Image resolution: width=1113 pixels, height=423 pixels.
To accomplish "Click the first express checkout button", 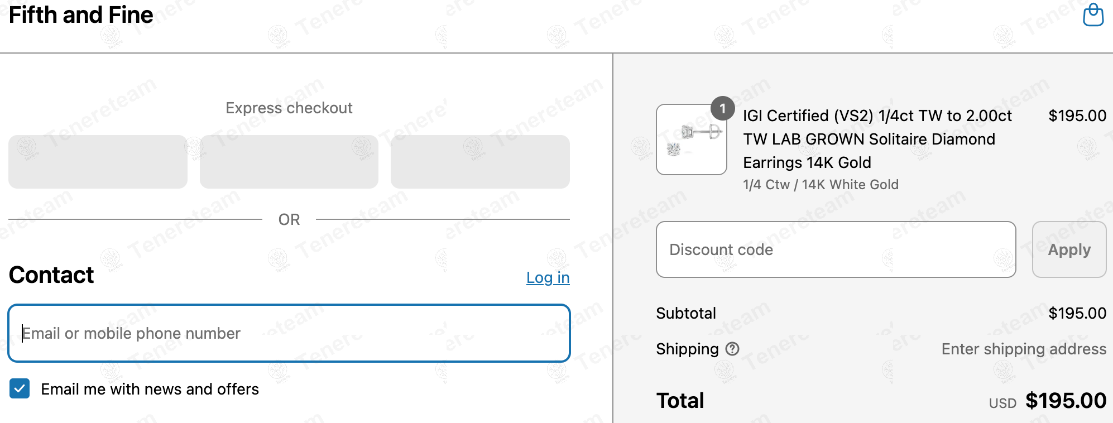I will click(x=98, y=162).
